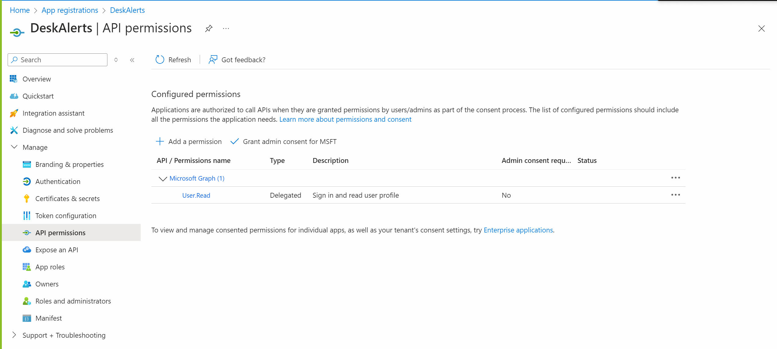Collapse the sidebar with double-chevron icon
777x349 pixels.
click(132, 60)
